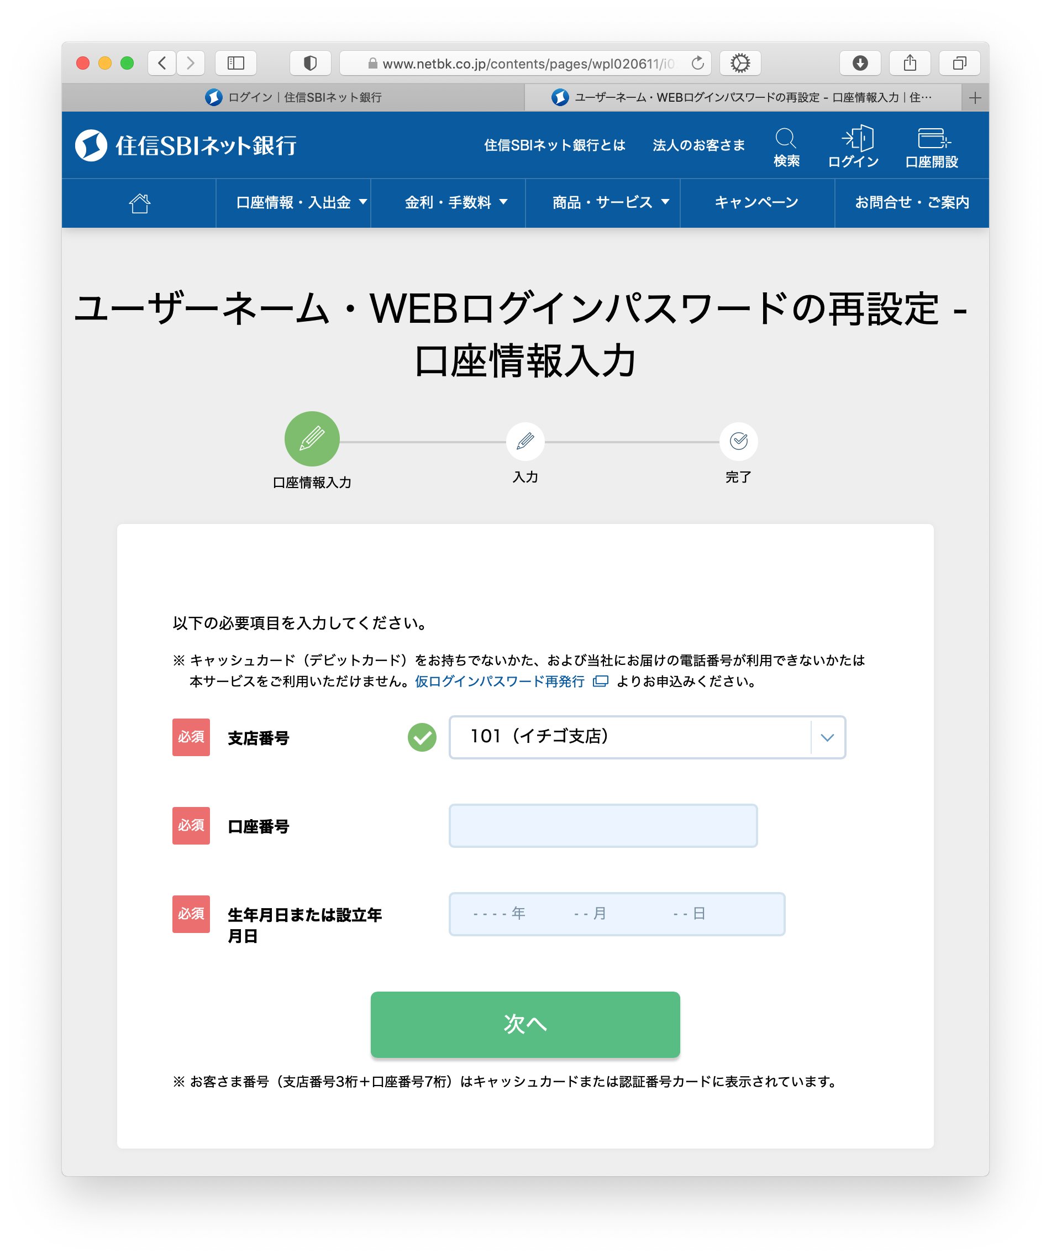Screen dimensions: 1051x1258
Task: Open the Safari downloads icon
Action: point(859,63)
